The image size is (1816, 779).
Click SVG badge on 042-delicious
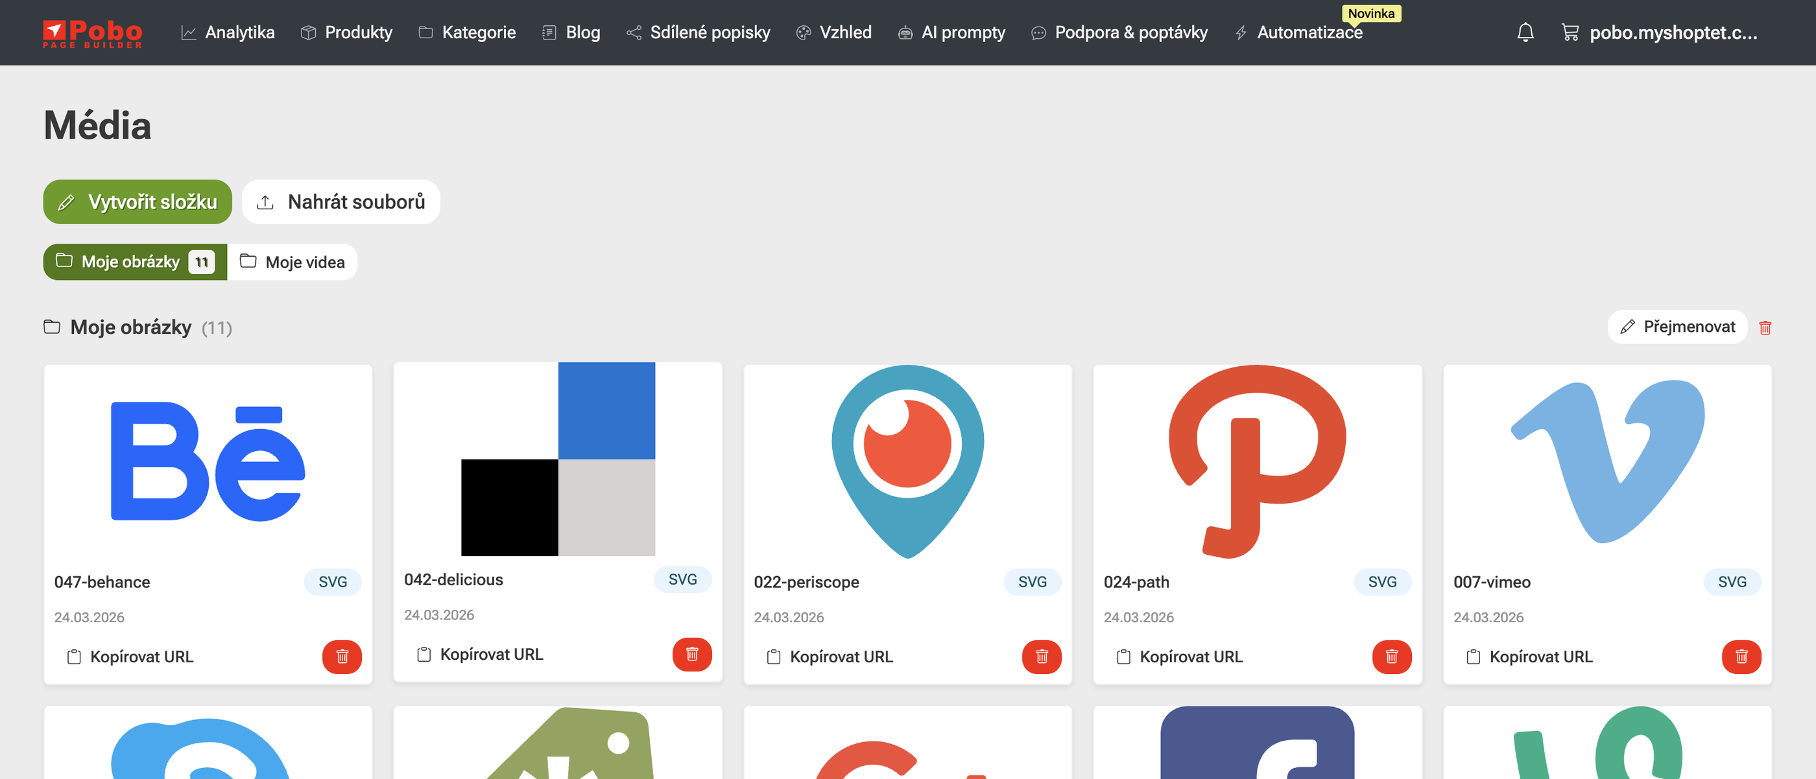click(682, 579)
